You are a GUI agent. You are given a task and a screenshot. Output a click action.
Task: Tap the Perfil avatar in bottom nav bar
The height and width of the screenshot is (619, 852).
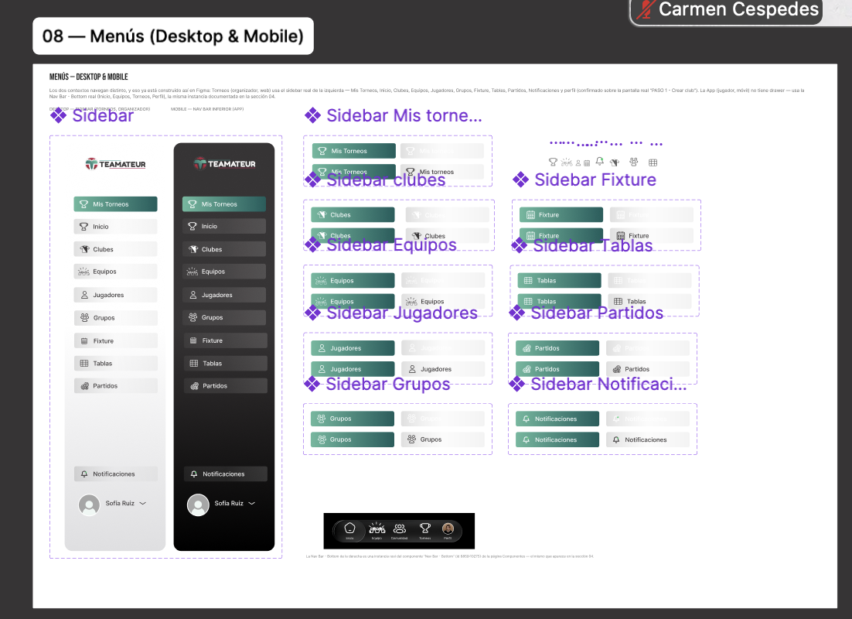[x=448, y=530]
